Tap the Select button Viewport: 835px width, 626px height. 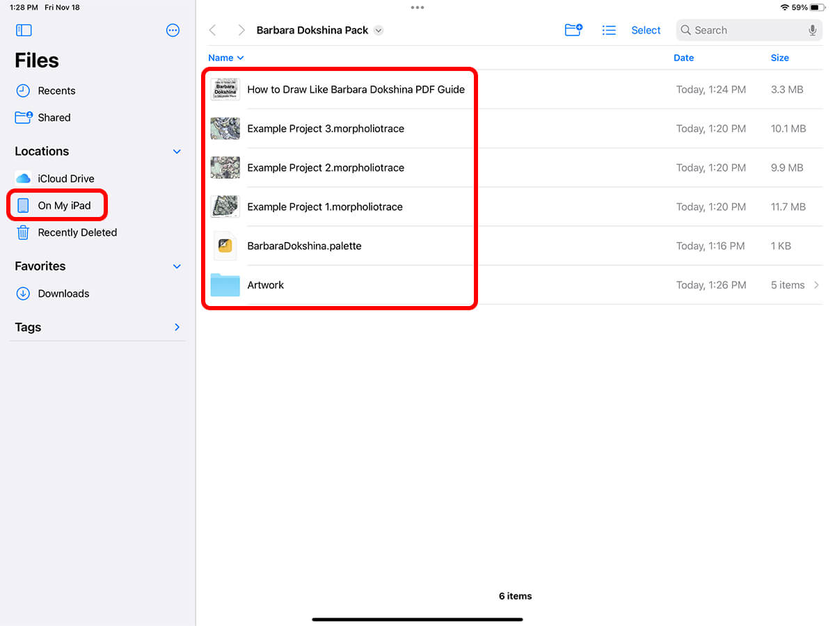646,31
